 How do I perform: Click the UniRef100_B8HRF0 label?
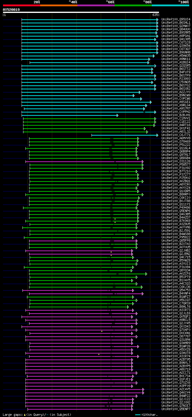click(176, 195)
